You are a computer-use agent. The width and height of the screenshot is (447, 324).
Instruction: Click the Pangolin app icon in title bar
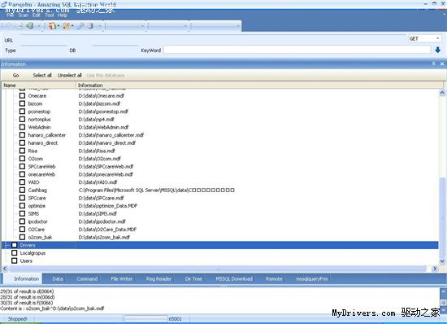coord(4,4)
